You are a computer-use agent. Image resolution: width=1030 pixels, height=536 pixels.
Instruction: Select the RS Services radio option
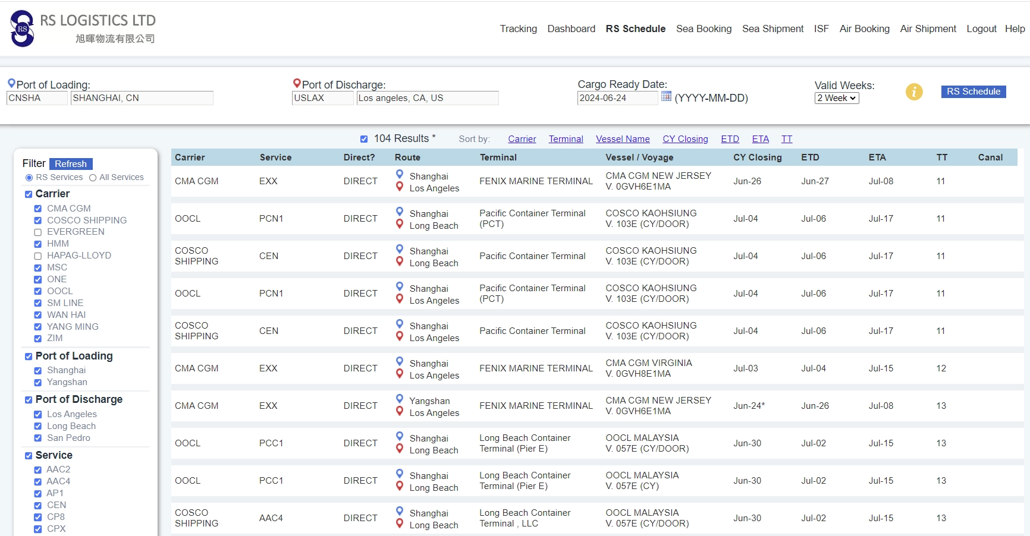(x=29, y=178)
